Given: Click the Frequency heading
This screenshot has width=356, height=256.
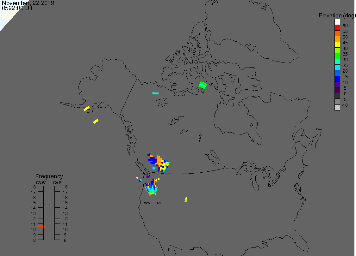Looking at the screenshot, I should pos(49,176).
